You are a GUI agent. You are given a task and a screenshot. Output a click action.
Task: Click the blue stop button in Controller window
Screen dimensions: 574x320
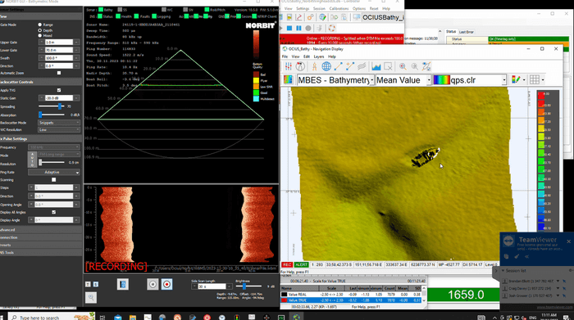(x=289, y=28)
